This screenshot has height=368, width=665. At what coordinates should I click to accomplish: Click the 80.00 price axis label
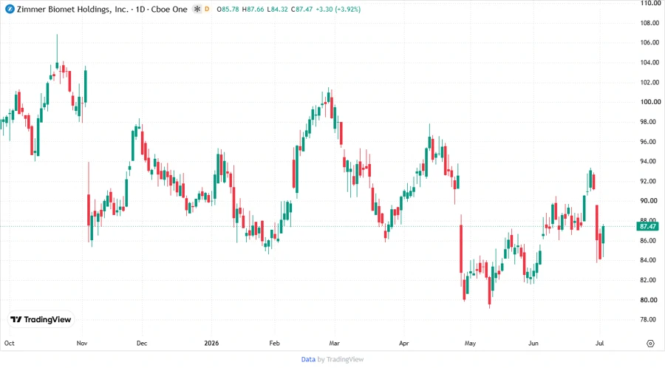(650, 300)
